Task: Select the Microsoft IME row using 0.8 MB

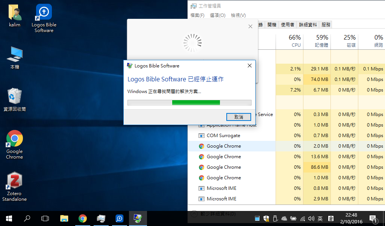Action: (x=286, y=188)
